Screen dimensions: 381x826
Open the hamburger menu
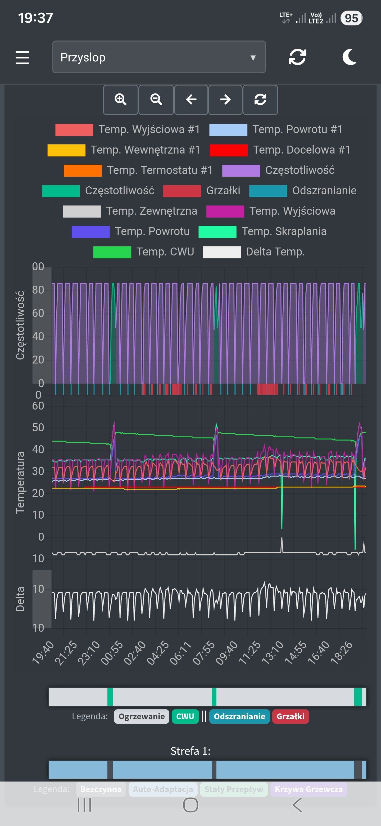point(22,57)
